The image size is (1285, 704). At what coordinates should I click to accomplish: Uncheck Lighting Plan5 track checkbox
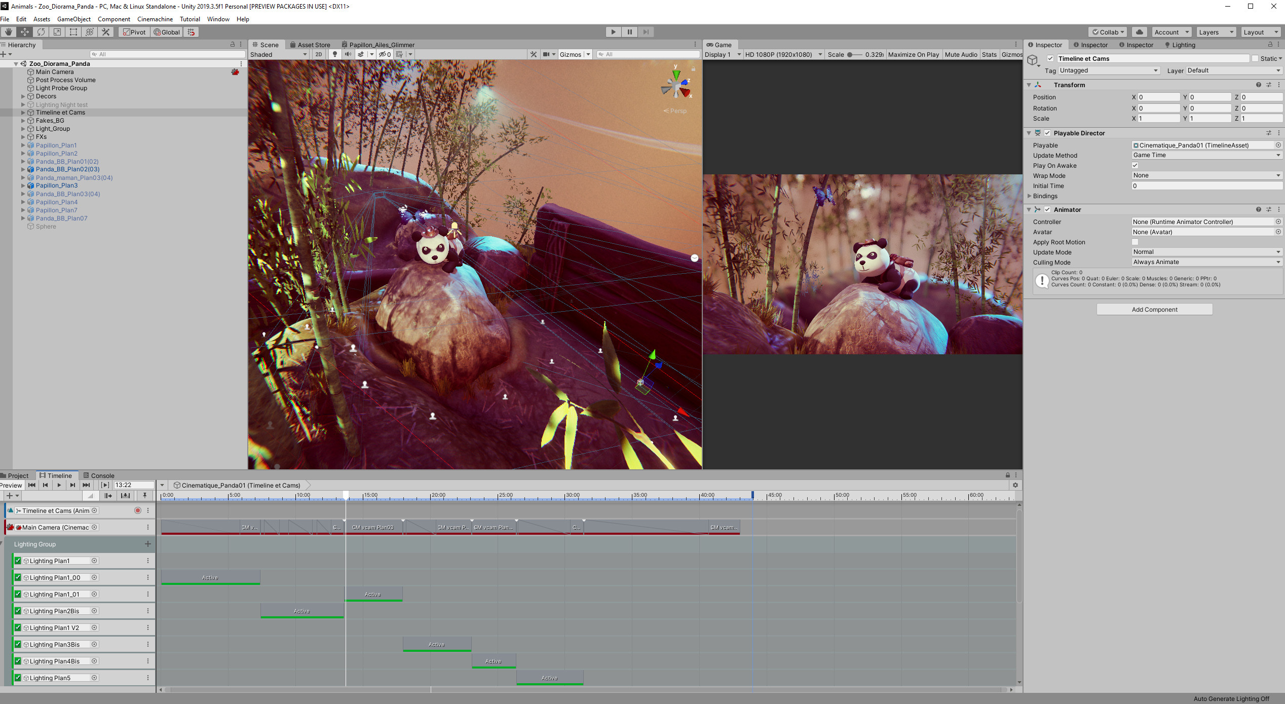pos(18,678)
